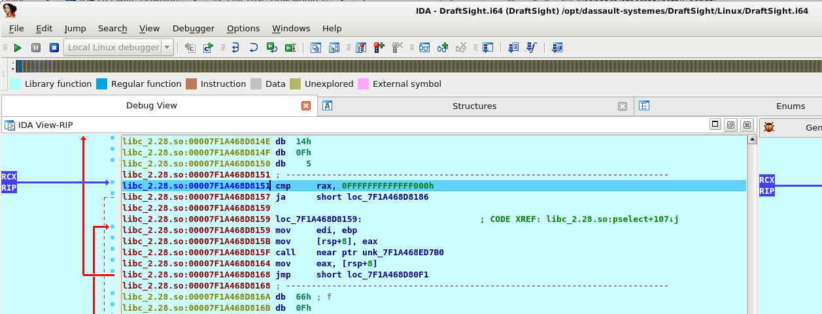Click the Step over toolbar icon
Viewport: 822px width, 314px height.
click(254, 48)
